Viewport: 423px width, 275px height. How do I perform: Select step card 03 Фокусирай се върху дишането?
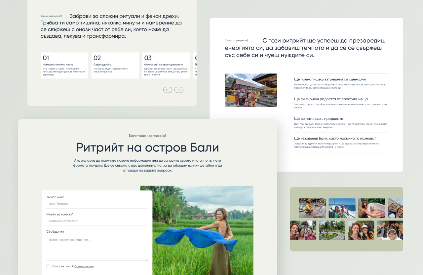pyautogui.click(x=166, y=65)
